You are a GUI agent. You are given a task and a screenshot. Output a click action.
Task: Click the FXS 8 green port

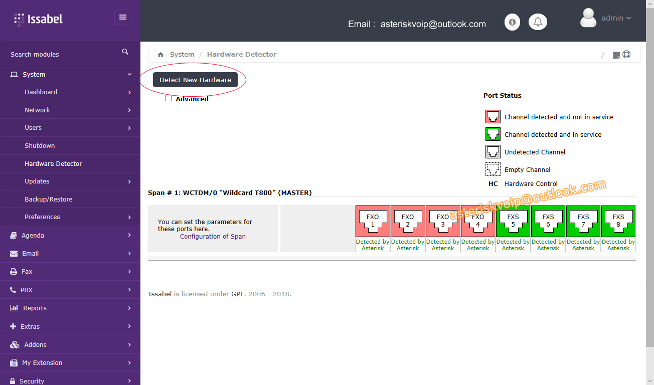click(x=618, y=221)
